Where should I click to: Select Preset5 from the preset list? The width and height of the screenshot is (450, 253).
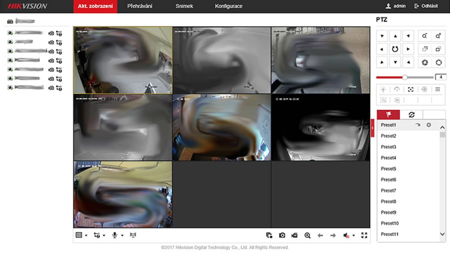(388, 169)
